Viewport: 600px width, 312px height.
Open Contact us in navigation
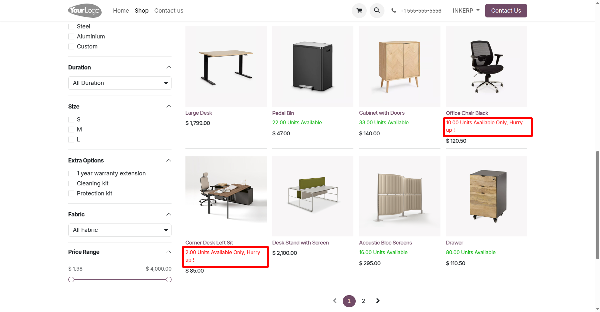click(169, 11)
